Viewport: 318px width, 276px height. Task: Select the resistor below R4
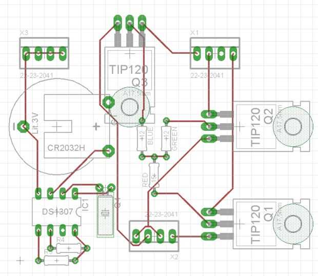pyautogui.click(x=56, y=261)
